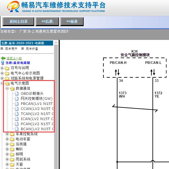Click the 当前:星辰电路图 label

click(x=18, y=63)
